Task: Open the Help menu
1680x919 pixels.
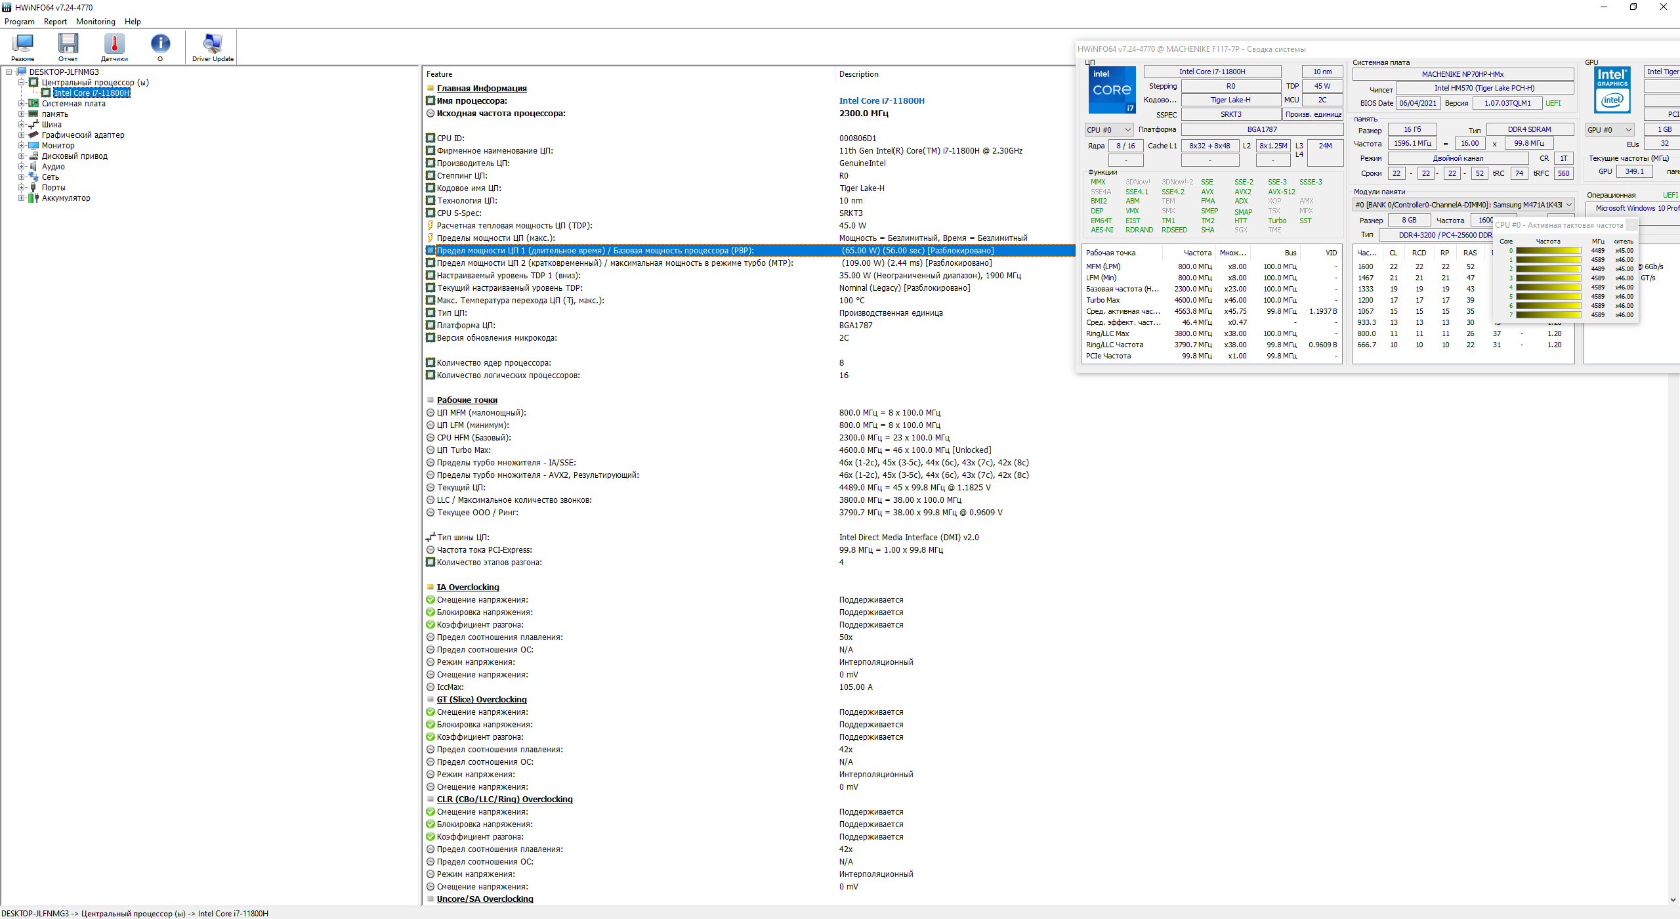Action: coord(133,22)
